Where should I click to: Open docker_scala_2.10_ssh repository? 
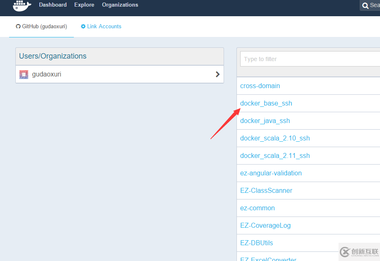click(275, 138)
